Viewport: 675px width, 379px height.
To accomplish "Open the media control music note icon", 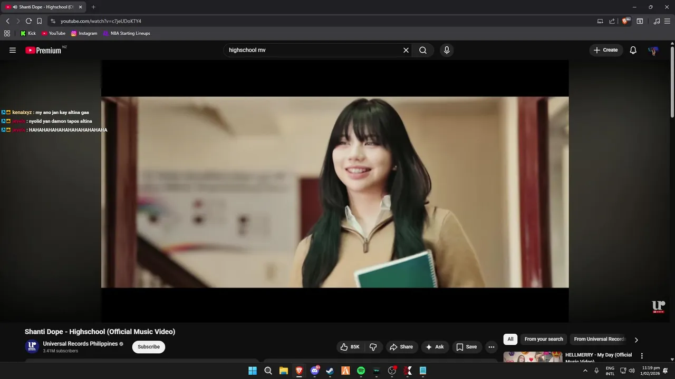I will tap(657, 21).
